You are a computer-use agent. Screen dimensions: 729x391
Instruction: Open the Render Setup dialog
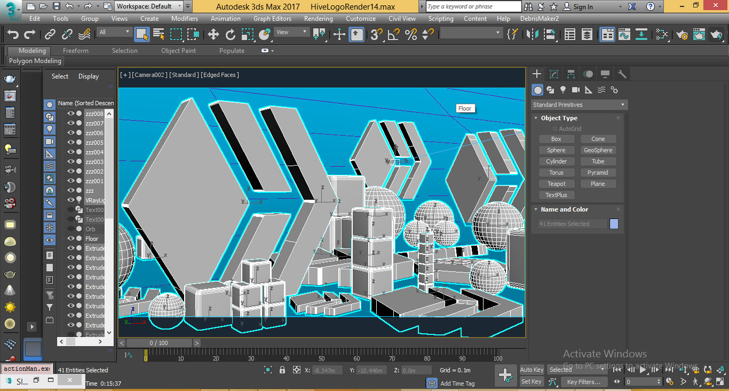click(682, 35)
